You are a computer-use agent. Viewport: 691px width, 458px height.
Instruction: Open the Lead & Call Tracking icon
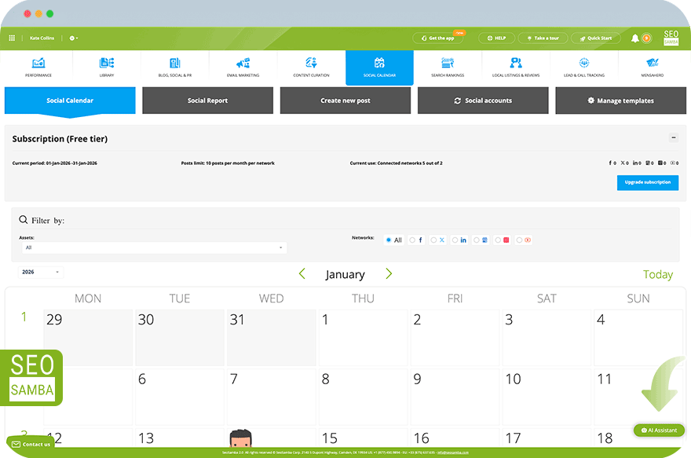pyautogui.click(x=584, y=64)
